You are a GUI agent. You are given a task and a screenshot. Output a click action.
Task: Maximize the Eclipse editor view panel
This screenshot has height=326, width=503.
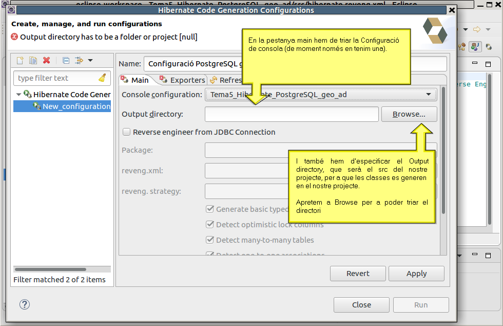pyautogui.click(x=488, y=64)
